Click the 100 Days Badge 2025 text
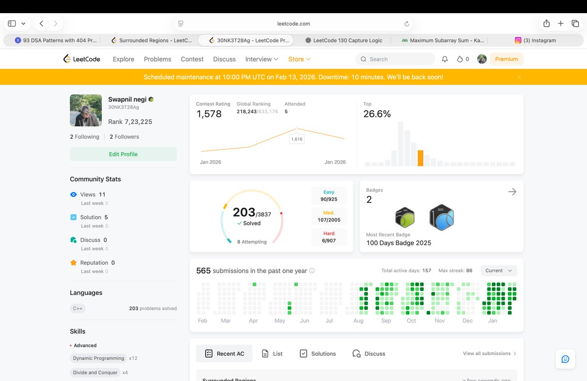The height and width of the screenshot is (381, 587). [399, 243]
